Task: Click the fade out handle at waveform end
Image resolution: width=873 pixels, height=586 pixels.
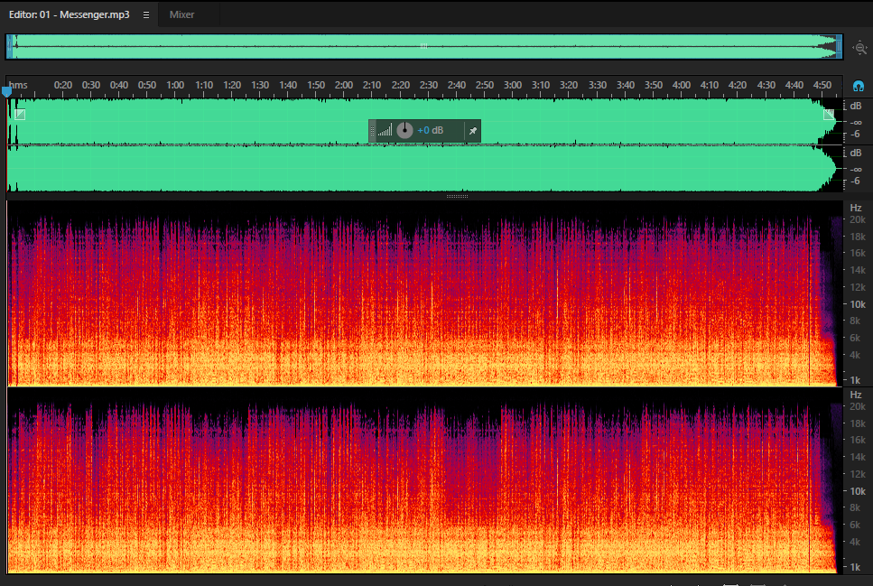Action: (829, 114)
